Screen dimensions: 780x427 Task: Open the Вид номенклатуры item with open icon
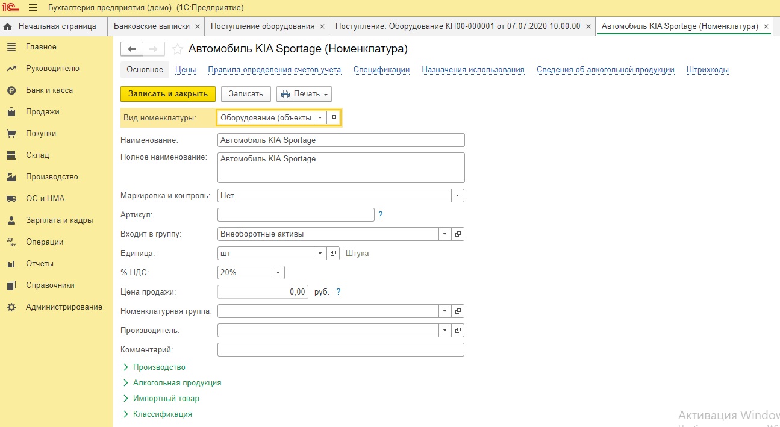tap(334, 118)
